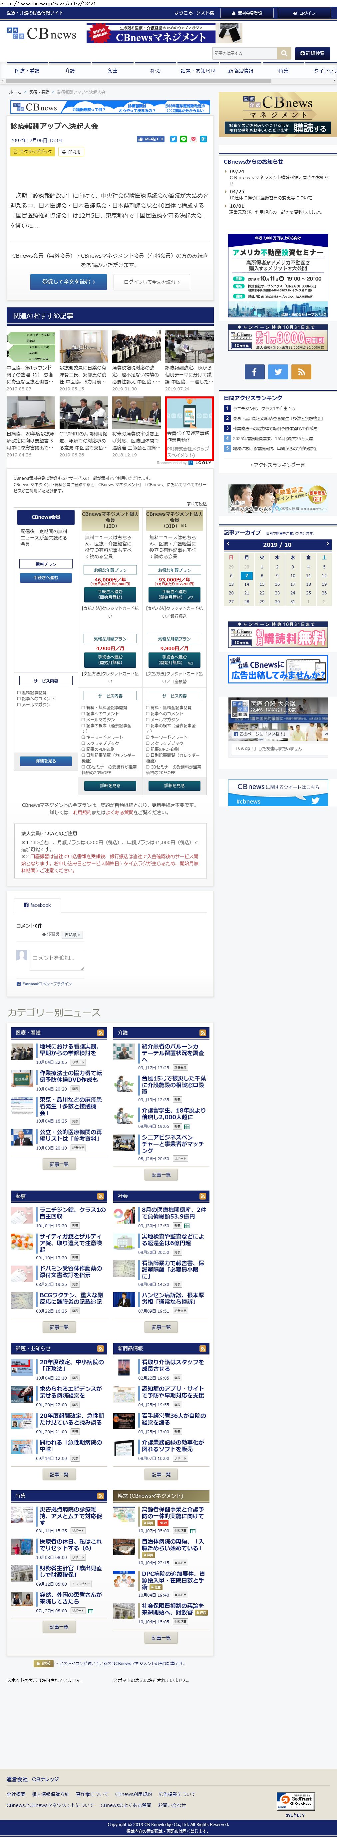Click 医療・看護 記事一覧 button
337x1837 pixels.
click(59, 1164)
